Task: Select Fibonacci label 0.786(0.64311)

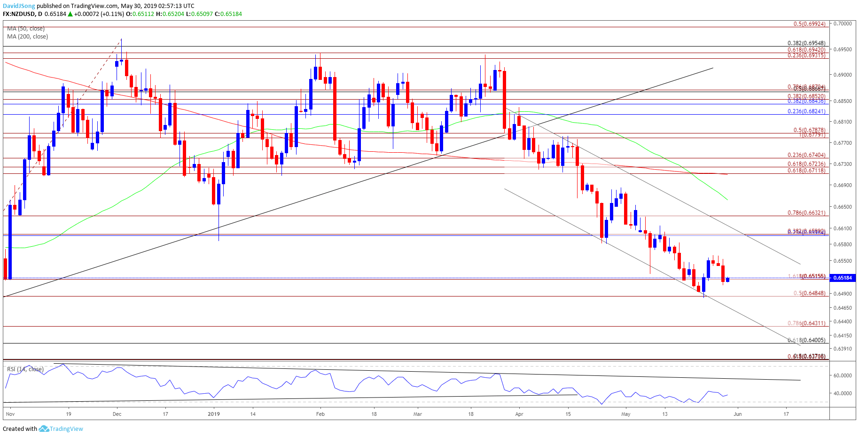Action: tap(806, 323)
